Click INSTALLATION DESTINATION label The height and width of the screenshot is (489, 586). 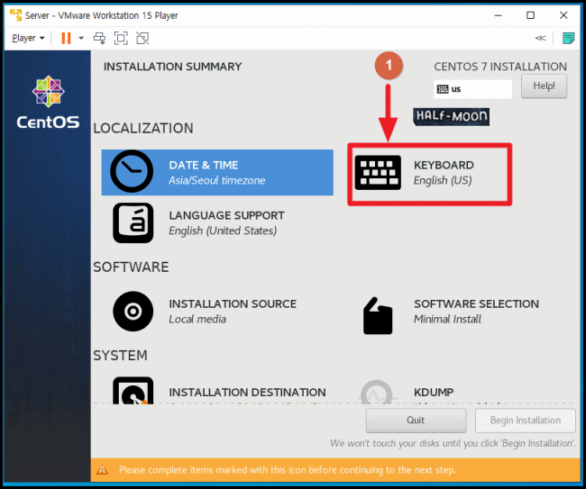247,393
